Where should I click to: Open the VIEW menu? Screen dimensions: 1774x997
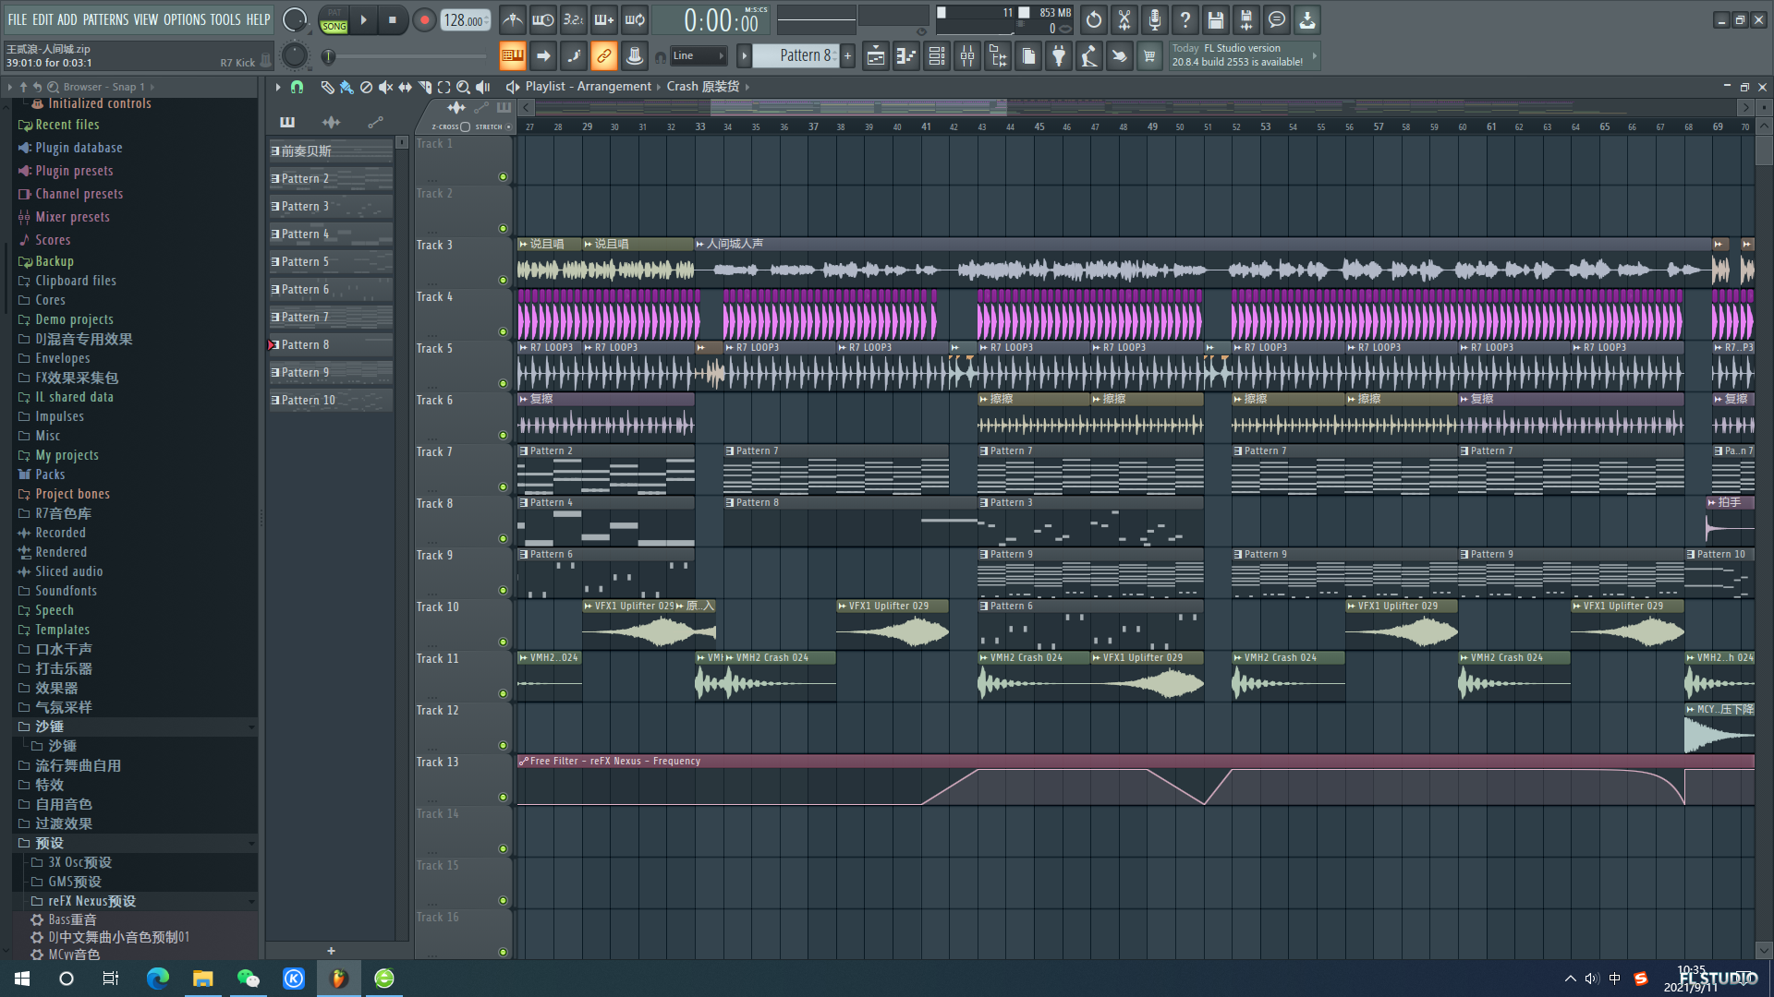[x=146, y=19]
